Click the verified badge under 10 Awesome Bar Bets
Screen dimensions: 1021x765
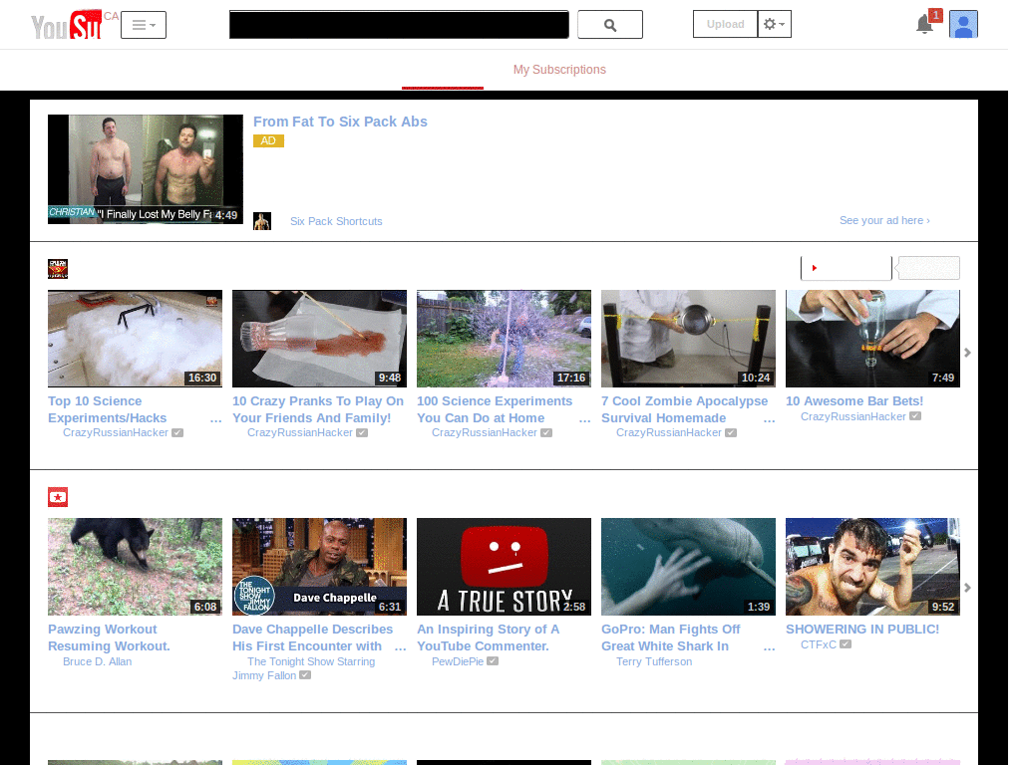tap(915, 416)
